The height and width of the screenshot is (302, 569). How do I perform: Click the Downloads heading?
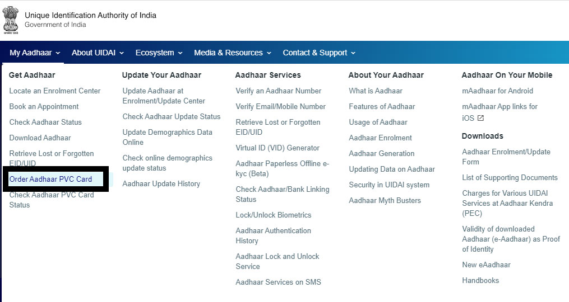(483, 136)
